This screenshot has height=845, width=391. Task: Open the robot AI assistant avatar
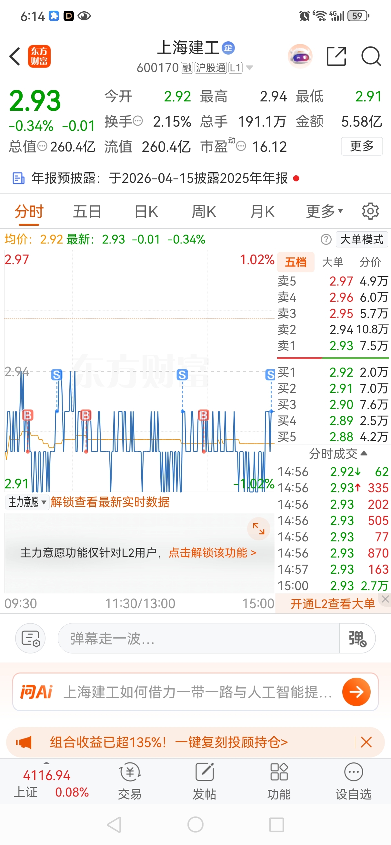[300, 56]
